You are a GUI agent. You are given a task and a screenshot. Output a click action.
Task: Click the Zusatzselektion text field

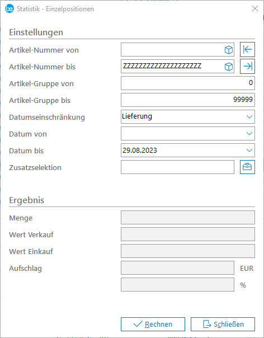point(177,167)
